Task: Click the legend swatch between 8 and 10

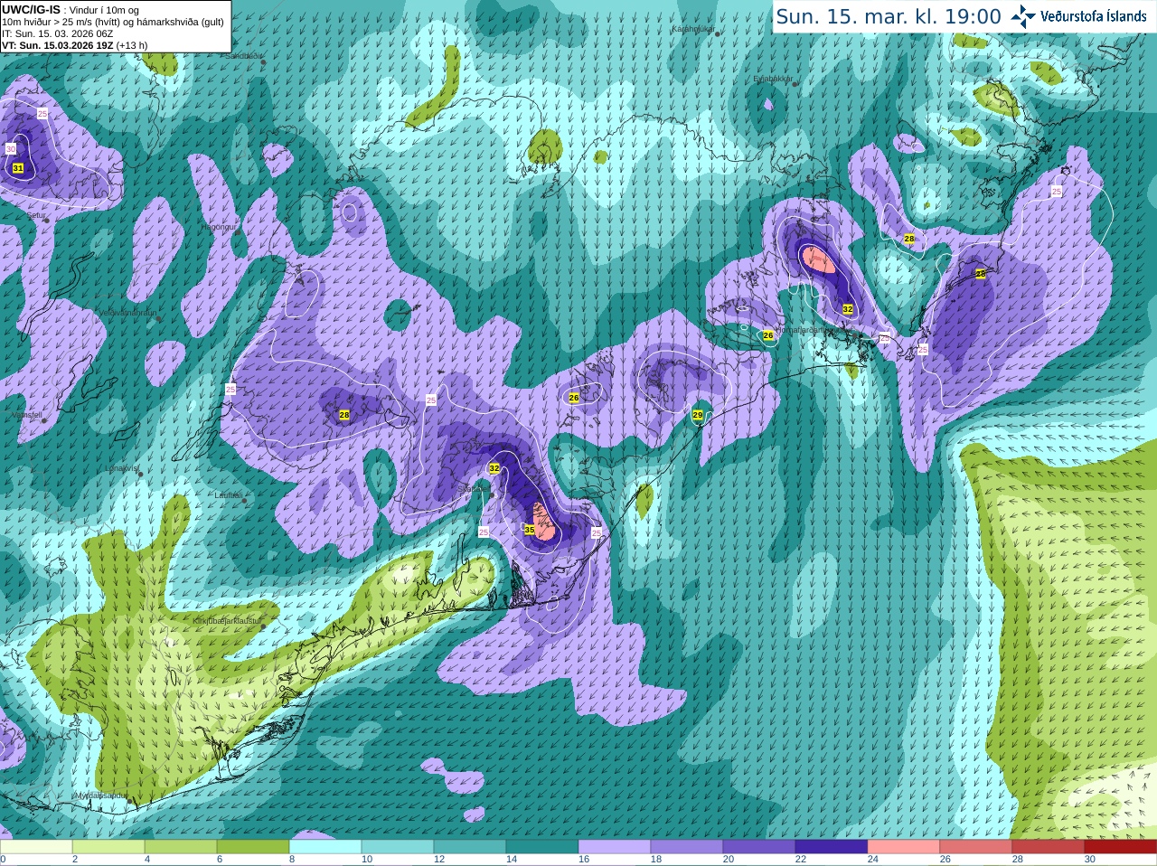Action: click(325, 847)
